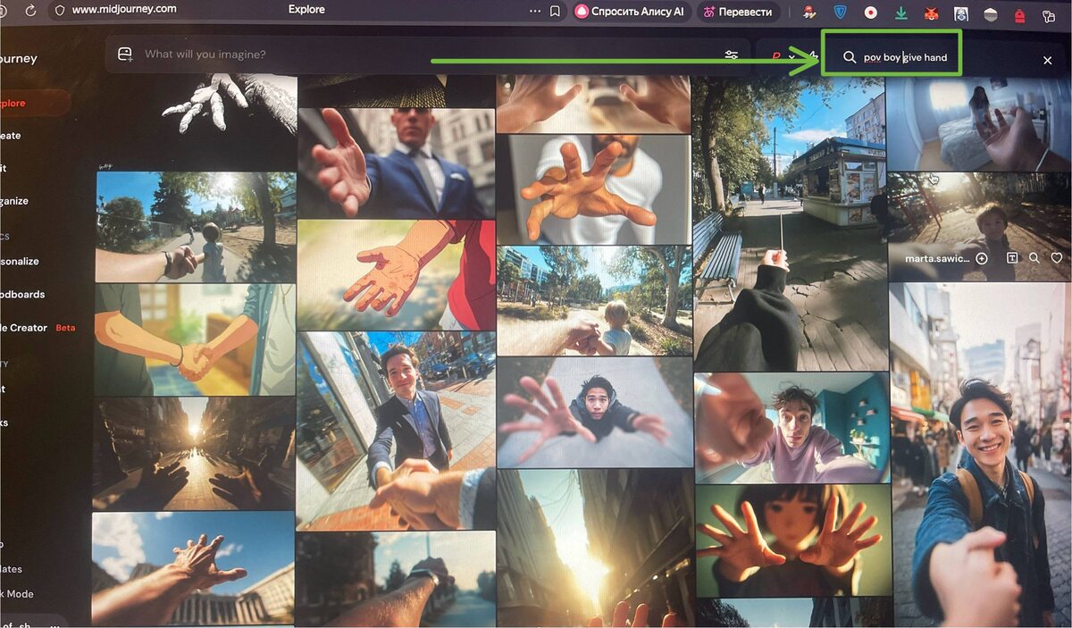Viewport: 1072px width, 628px height.
Task: Open prompt settings sliders icon
Action: coord(732,55)
